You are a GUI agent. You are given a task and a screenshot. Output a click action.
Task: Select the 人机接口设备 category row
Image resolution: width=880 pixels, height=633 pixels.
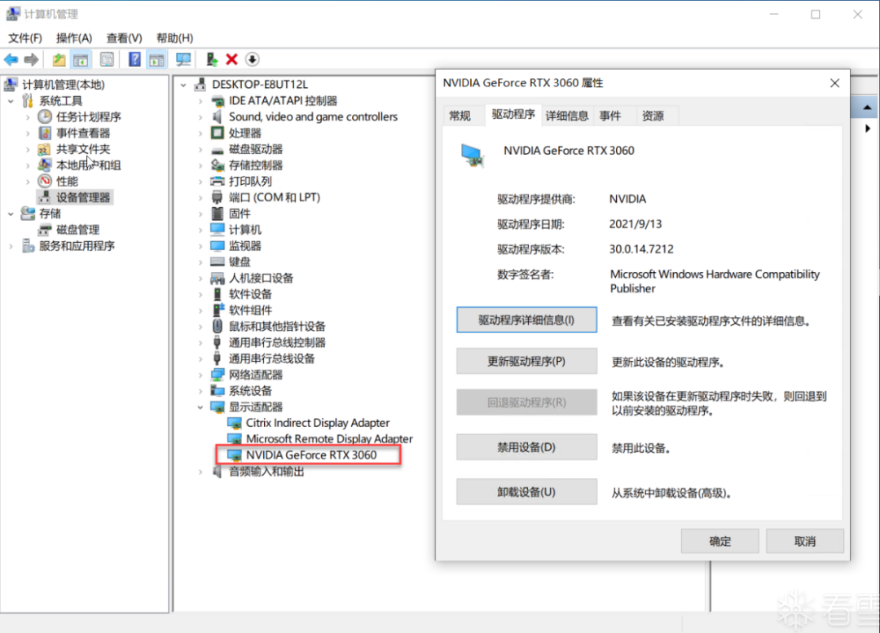point(261,278)
